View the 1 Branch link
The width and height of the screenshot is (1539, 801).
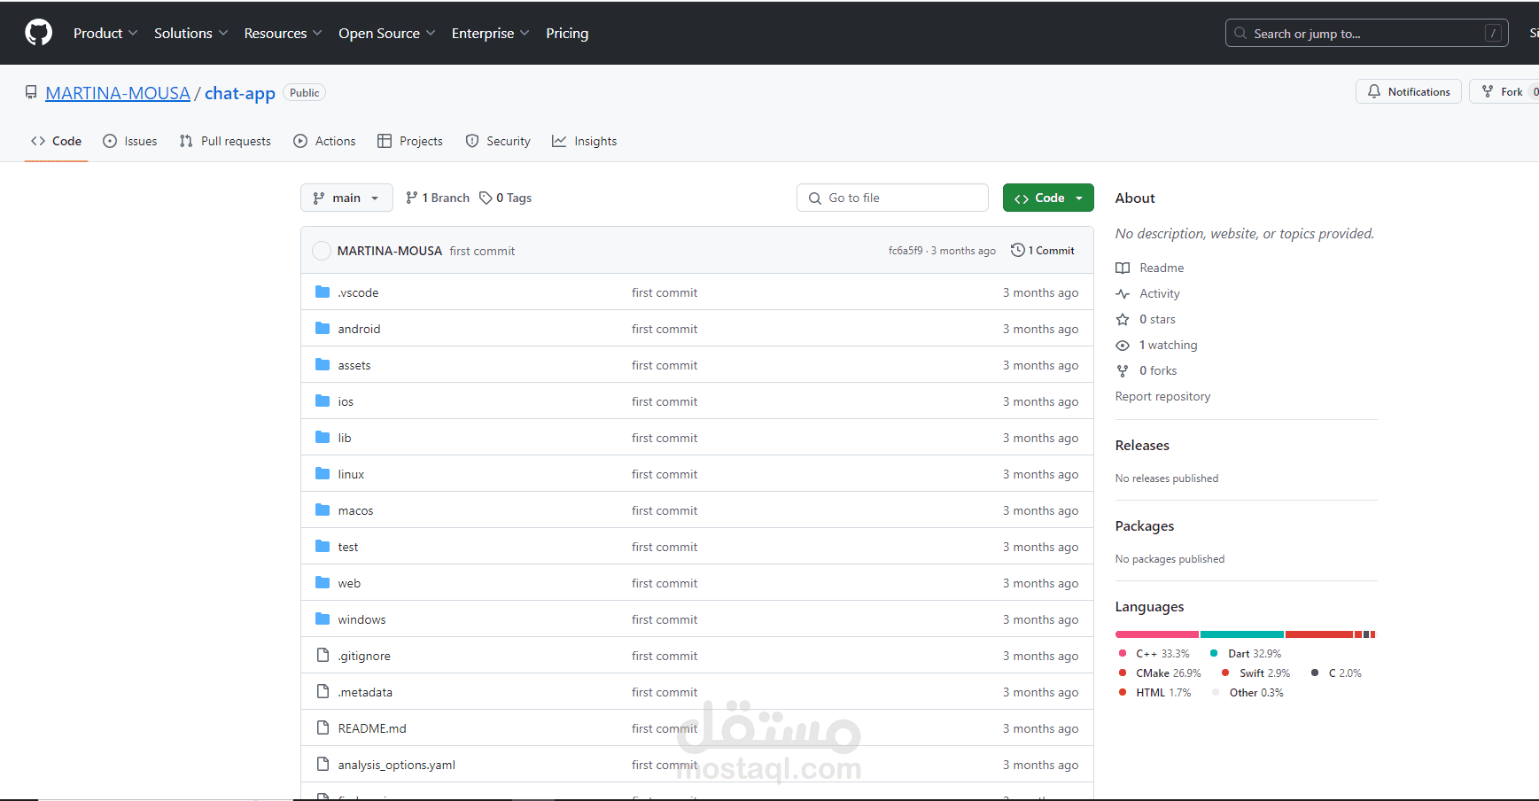click(438, 198)
